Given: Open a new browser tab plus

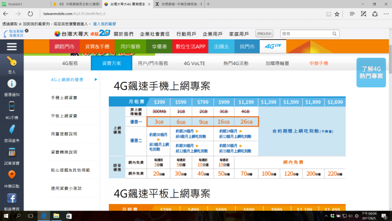Looking at the screenshot, I should (x=208, y=4).
